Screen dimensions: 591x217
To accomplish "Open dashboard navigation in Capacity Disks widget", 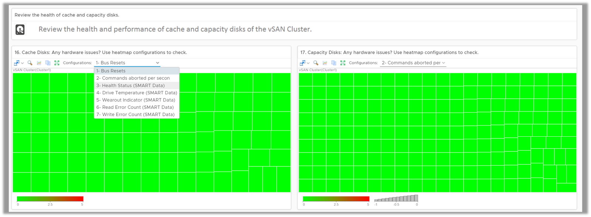I will pos(303,63).
